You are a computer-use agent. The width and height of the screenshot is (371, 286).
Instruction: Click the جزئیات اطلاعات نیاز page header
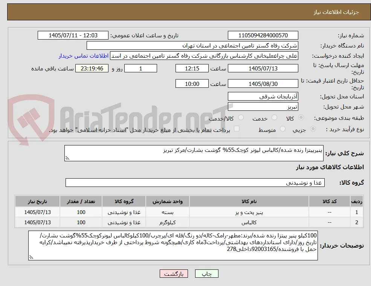coord(336,12)
